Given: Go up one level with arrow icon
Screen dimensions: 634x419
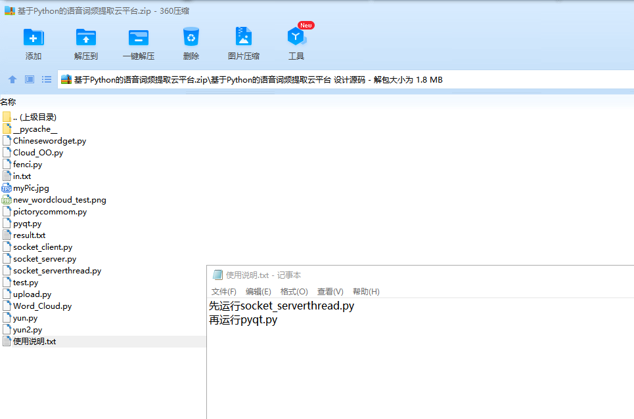Looking at the screenshot, I should click(x=12, y=79).
